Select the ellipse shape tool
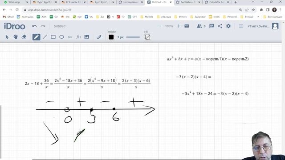 pos(61,37)
